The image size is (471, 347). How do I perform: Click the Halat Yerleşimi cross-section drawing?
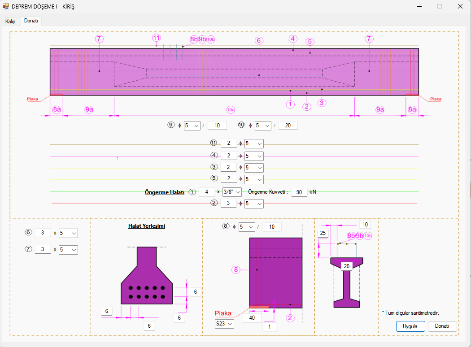click(147, 278)
